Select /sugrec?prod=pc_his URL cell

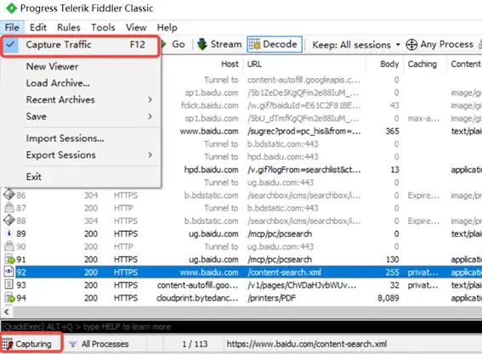pyautogui.click(x=303, y=132)
